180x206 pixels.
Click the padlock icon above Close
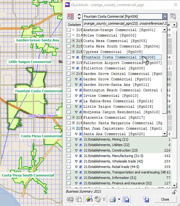[x=174, y=192]
